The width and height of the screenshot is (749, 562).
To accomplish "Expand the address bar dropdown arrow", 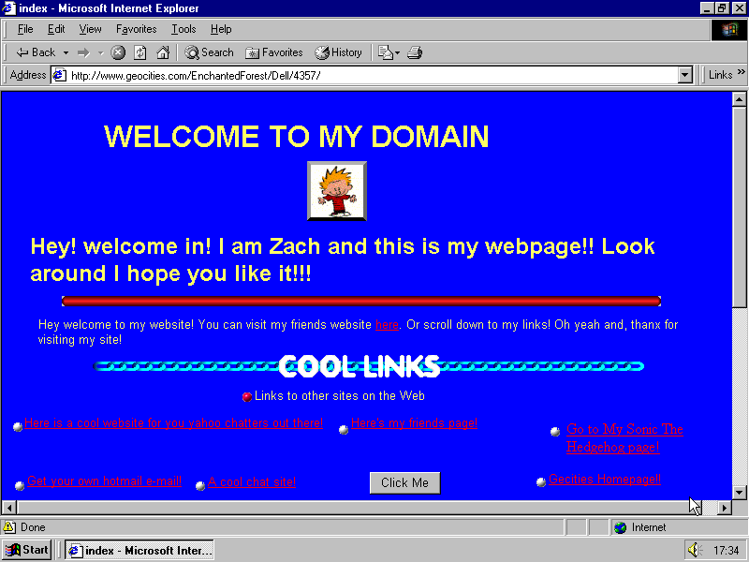I will tap(684, 75).
